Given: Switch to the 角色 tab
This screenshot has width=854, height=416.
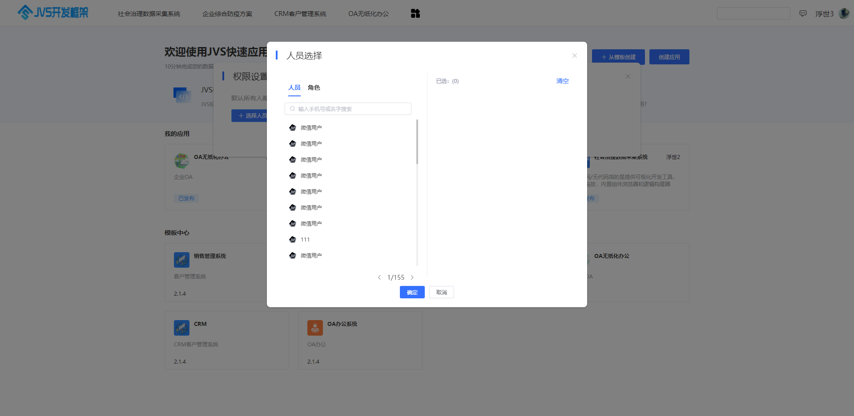Looking at the screenshot, I should pos(314,87).
